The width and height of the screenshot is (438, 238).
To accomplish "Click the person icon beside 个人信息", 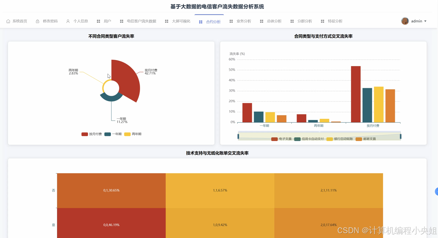I will pyautogui.click(x=68, y=21).
